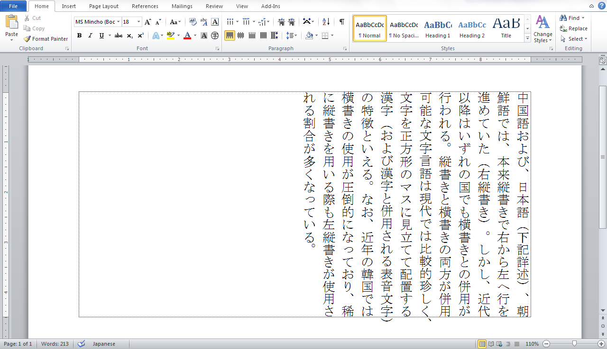Open the Sort dialog icon

tap(325, 22)
